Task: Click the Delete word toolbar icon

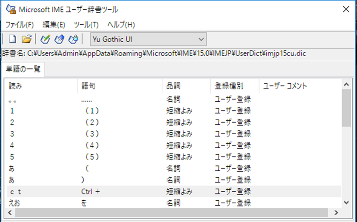Action: [x=73, y=39]
